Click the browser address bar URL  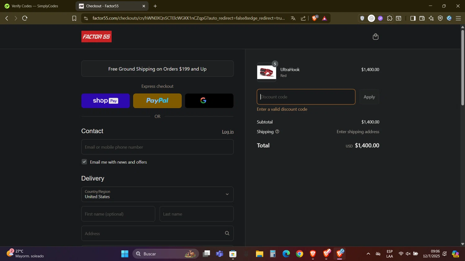tap(188, 18)
